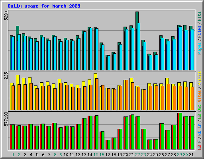Click the orange sites bar for day 20

127,95
